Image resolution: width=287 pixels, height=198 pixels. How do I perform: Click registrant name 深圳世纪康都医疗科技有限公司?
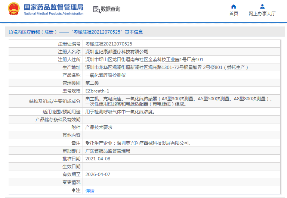tap(117, 51)
